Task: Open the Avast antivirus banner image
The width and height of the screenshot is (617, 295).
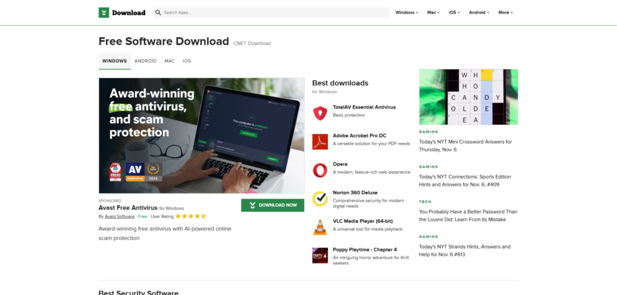Action: [x=201, y=136]
